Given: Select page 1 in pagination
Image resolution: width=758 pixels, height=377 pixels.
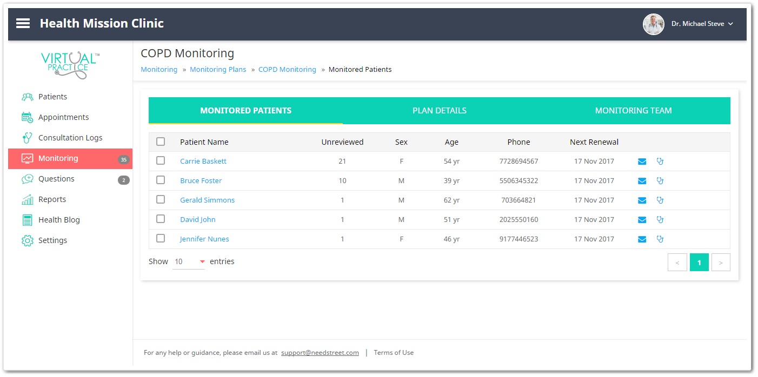Looking at the screenshot, I should pyautogui.click(x=699, y=262).
